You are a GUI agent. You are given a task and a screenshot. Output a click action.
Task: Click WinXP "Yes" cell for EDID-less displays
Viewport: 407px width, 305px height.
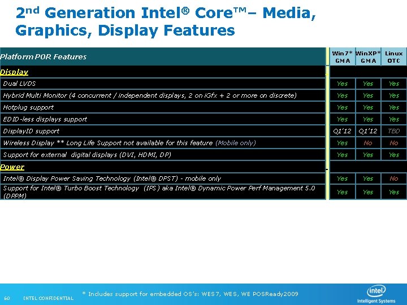pos(368,119)
